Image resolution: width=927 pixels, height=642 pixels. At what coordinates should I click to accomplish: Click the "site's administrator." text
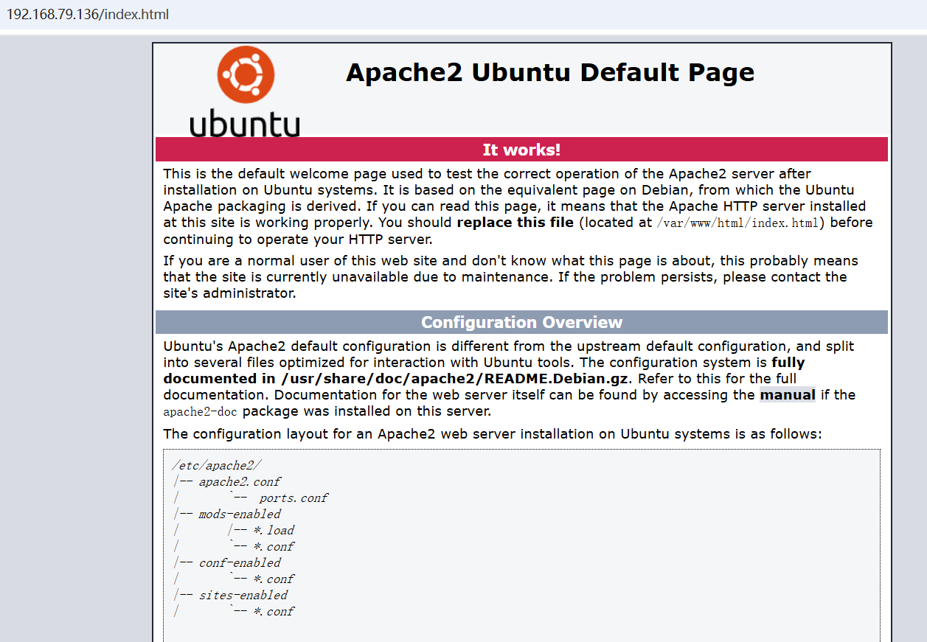(229, 293)
